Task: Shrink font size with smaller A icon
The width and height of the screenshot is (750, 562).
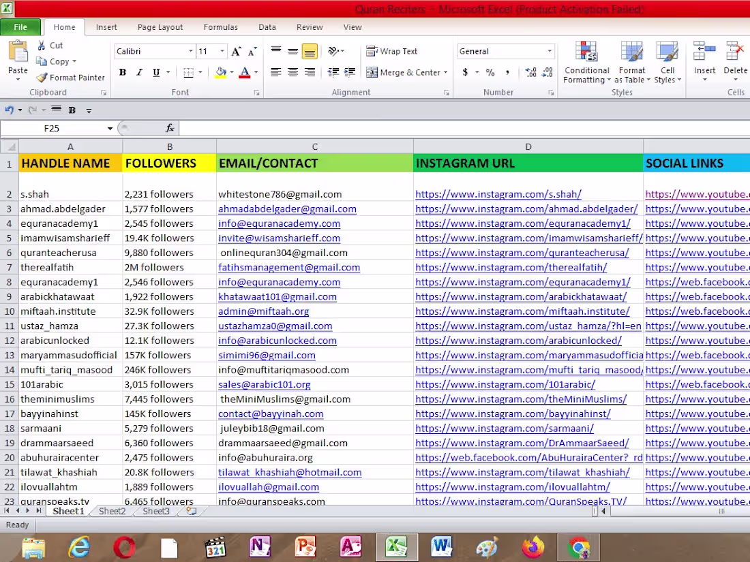Action: (x=252, y=51)
